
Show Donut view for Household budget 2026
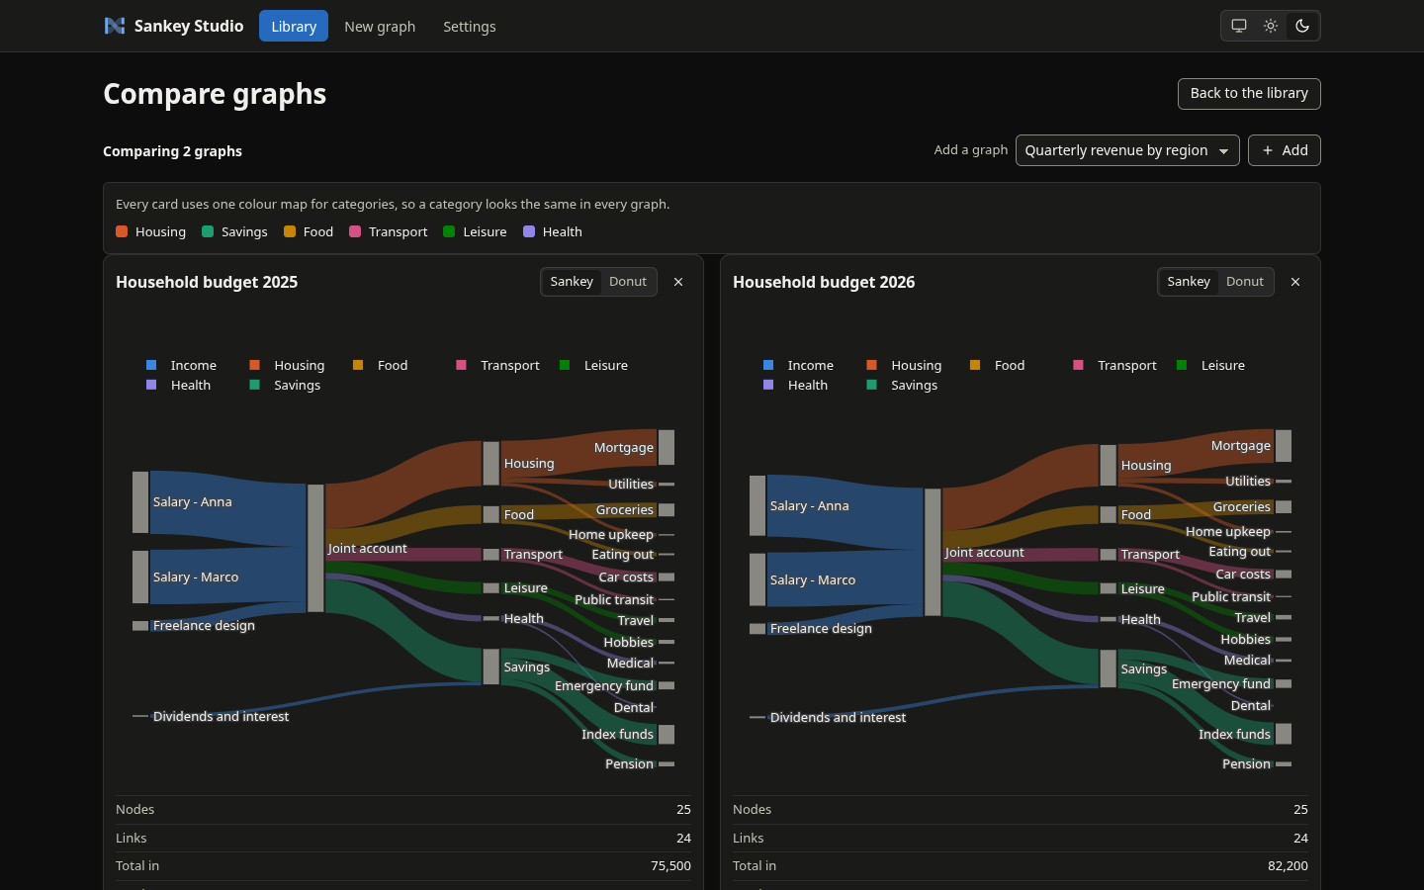click(1245, 282)
